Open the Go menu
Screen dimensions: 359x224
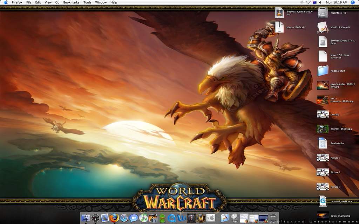pos(57,2)
